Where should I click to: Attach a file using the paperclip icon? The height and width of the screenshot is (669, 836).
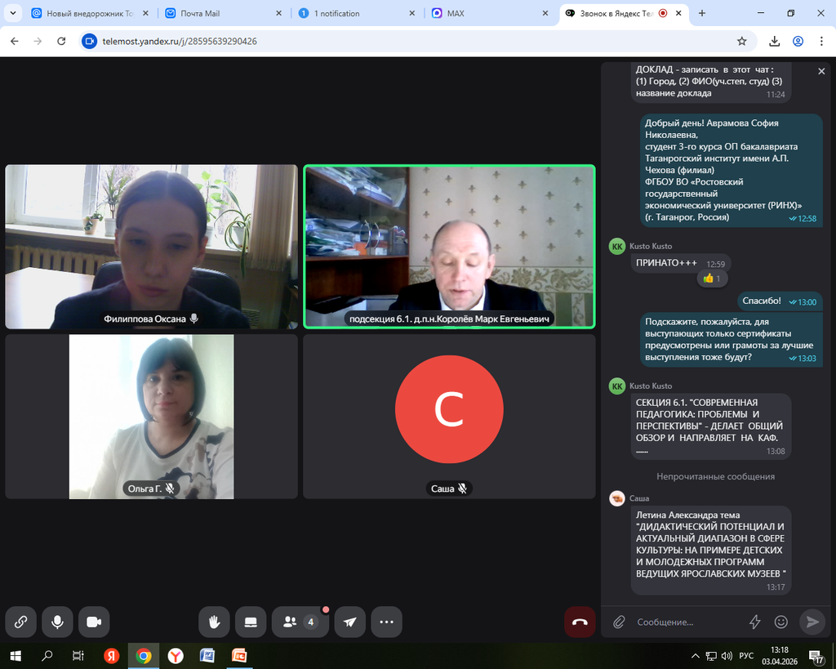[x=619, y=622]
